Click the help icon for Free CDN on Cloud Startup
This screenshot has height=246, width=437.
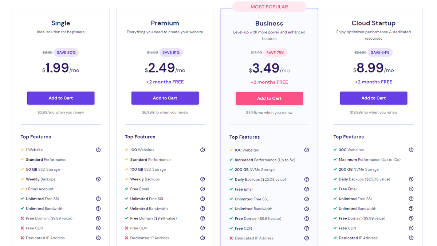pos(411,228)
